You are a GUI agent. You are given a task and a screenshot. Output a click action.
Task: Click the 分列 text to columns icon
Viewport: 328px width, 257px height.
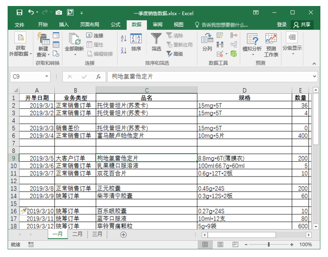[x=207, y=42]
